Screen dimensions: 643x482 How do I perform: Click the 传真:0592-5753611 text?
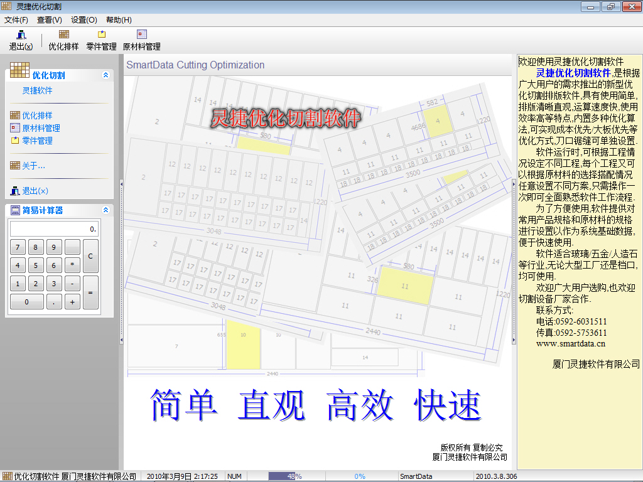pos(571,333)
